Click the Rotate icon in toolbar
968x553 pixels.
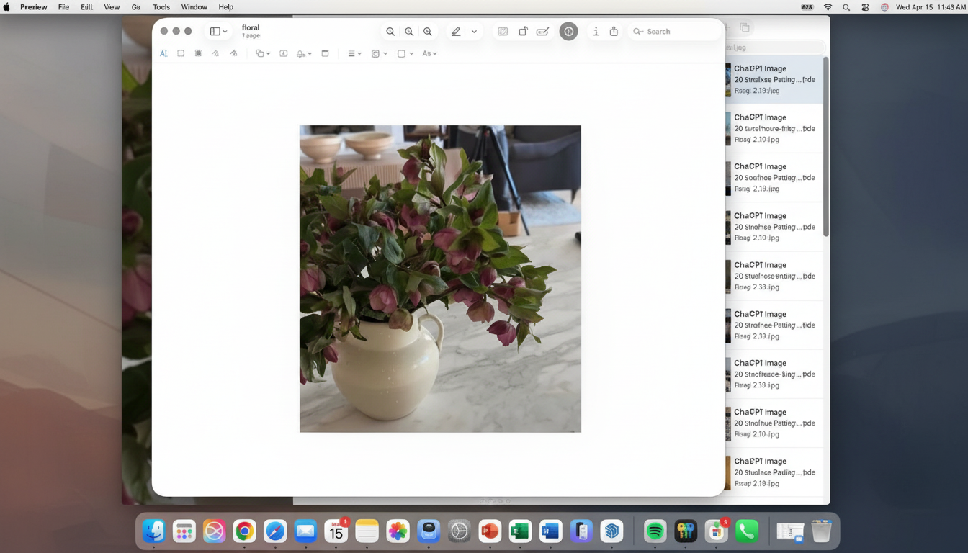[523, 32]
